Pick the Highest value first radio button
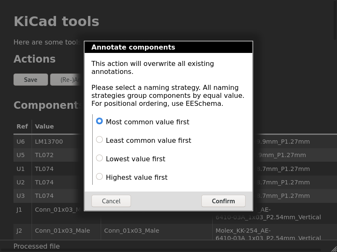The width and height of the screenshot is (337, 252). tap(99, 177)
